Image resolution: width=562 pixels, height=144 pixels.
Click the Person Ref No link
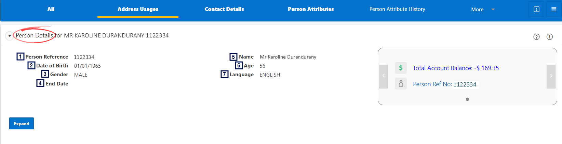444,84
